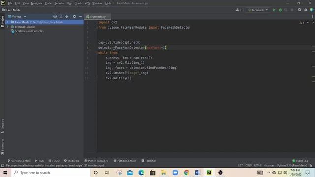Open Google Chrome from taskbar
Image resolution: width=315 pixels, height=177 pixels.
(x=186, y=173)
